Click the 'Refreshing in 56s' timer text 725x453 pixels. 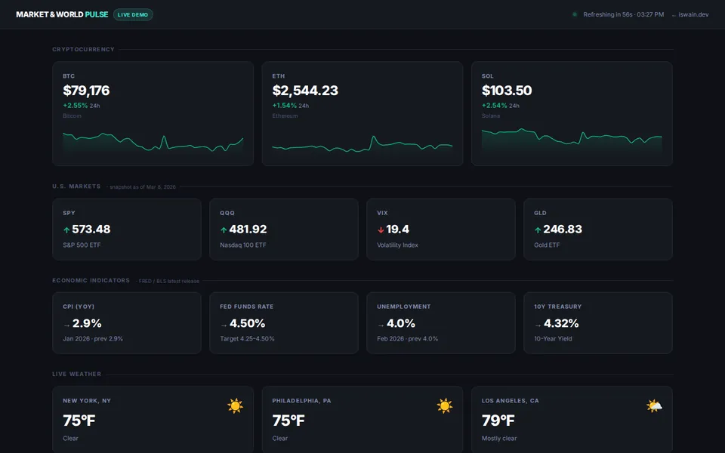[x=607, y=14]
